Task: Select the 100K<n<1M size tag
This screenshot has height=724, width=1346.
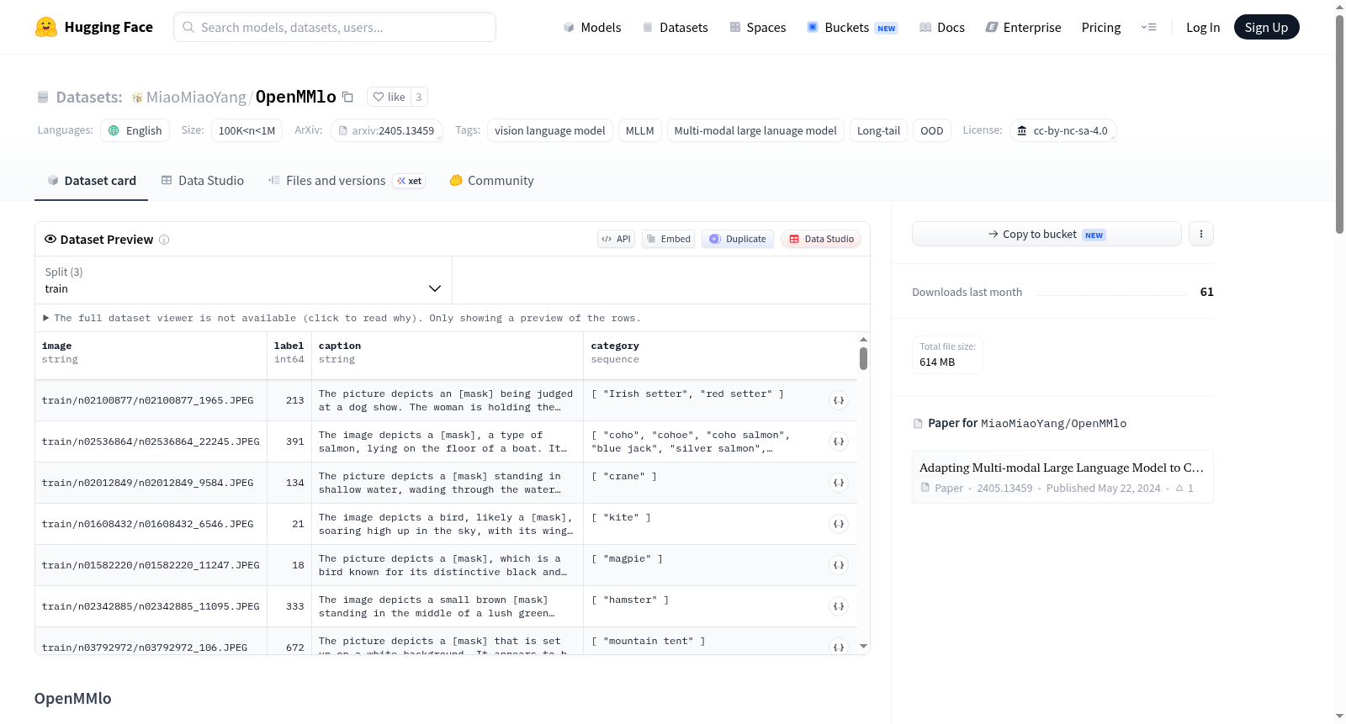Action: coord(247,130)
